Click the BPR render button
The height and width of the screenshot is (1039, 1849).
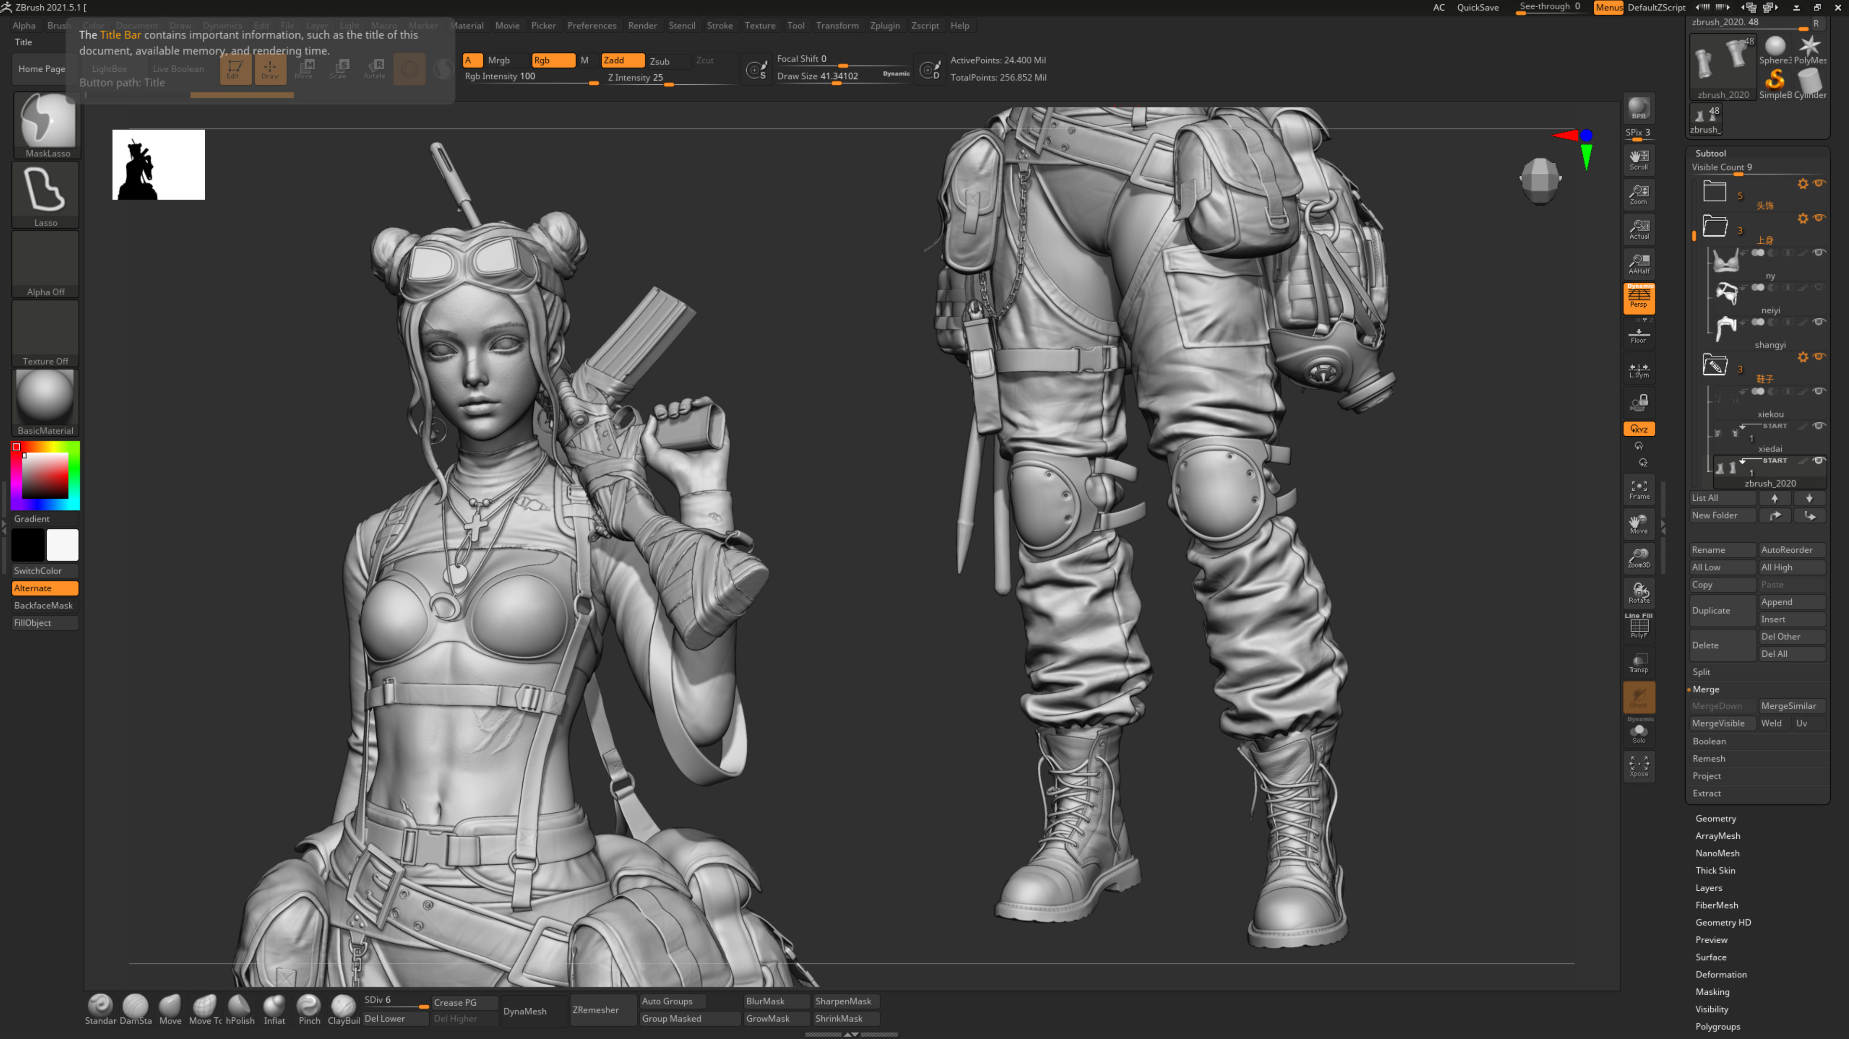click(1638, 108)
